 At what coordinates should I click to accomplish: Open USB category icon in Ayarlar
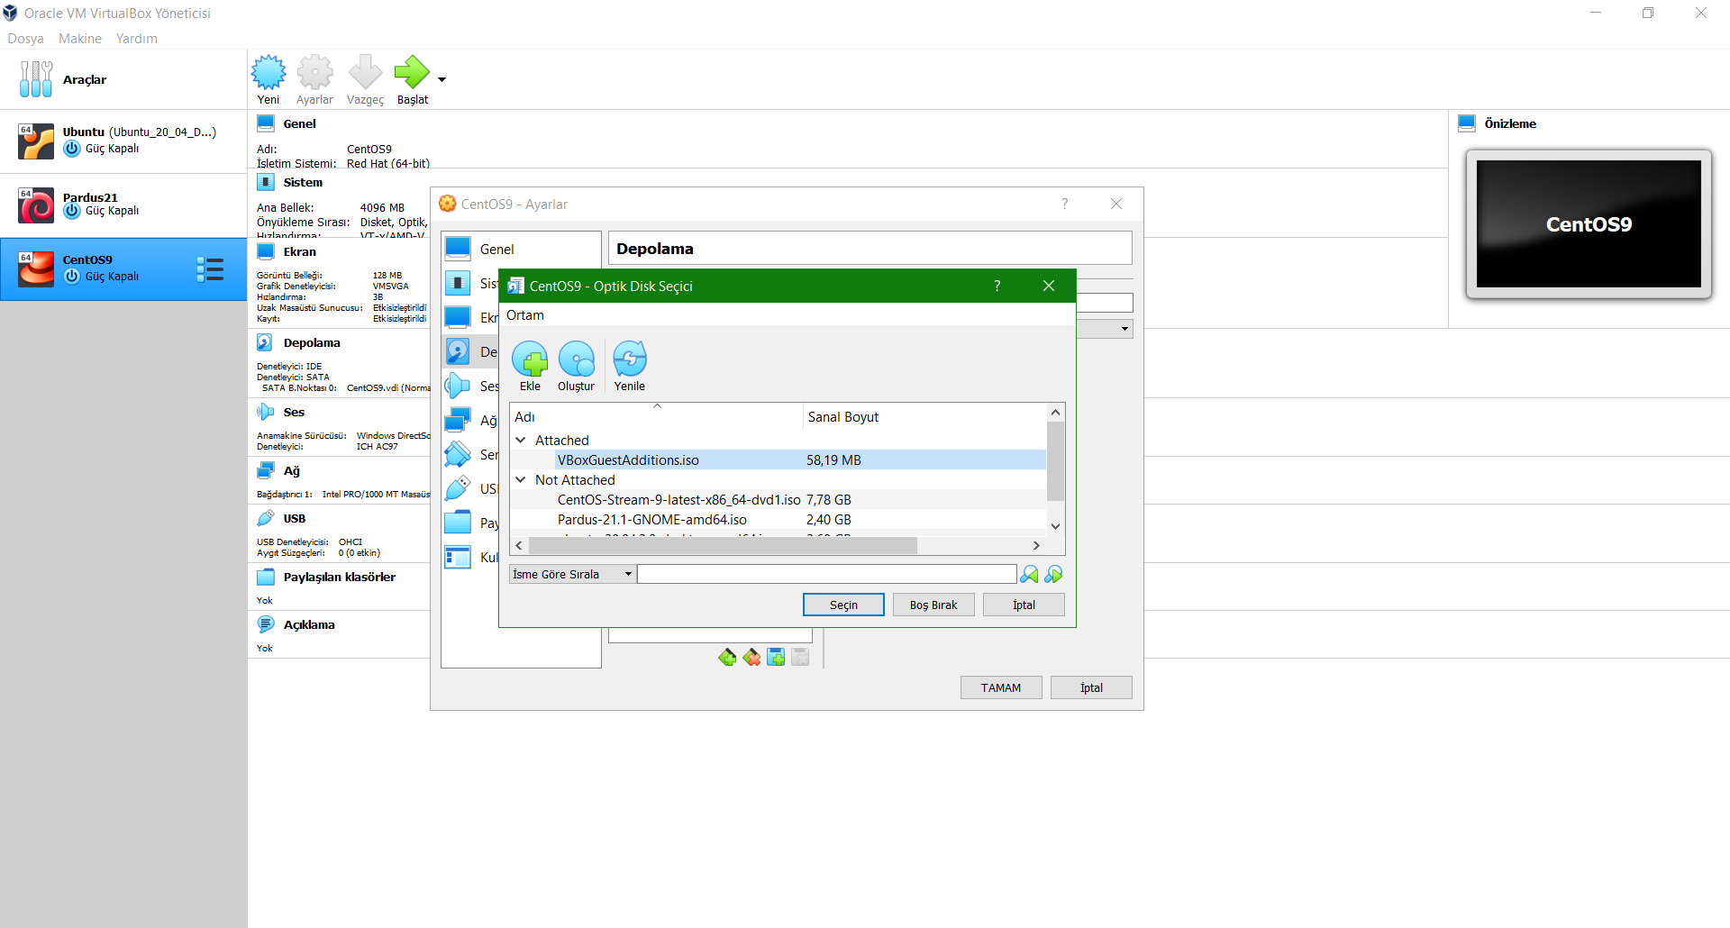pyautogui.click(x=458, y=488)
